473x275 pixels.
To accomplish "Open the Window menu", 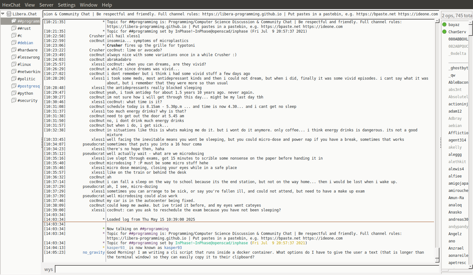I will pyautogui.click(x=89, y=5).
